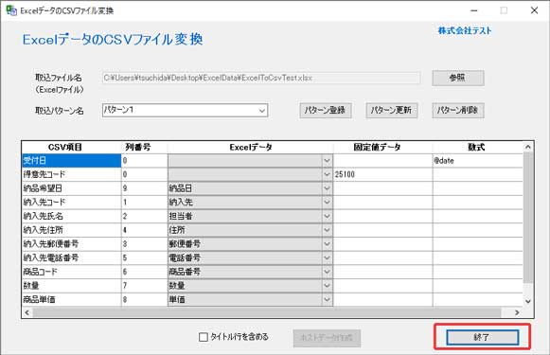Minimize the CSV conversion window
Image resolution: width=550 pixels, height=355 pixels.
(474, 10)
